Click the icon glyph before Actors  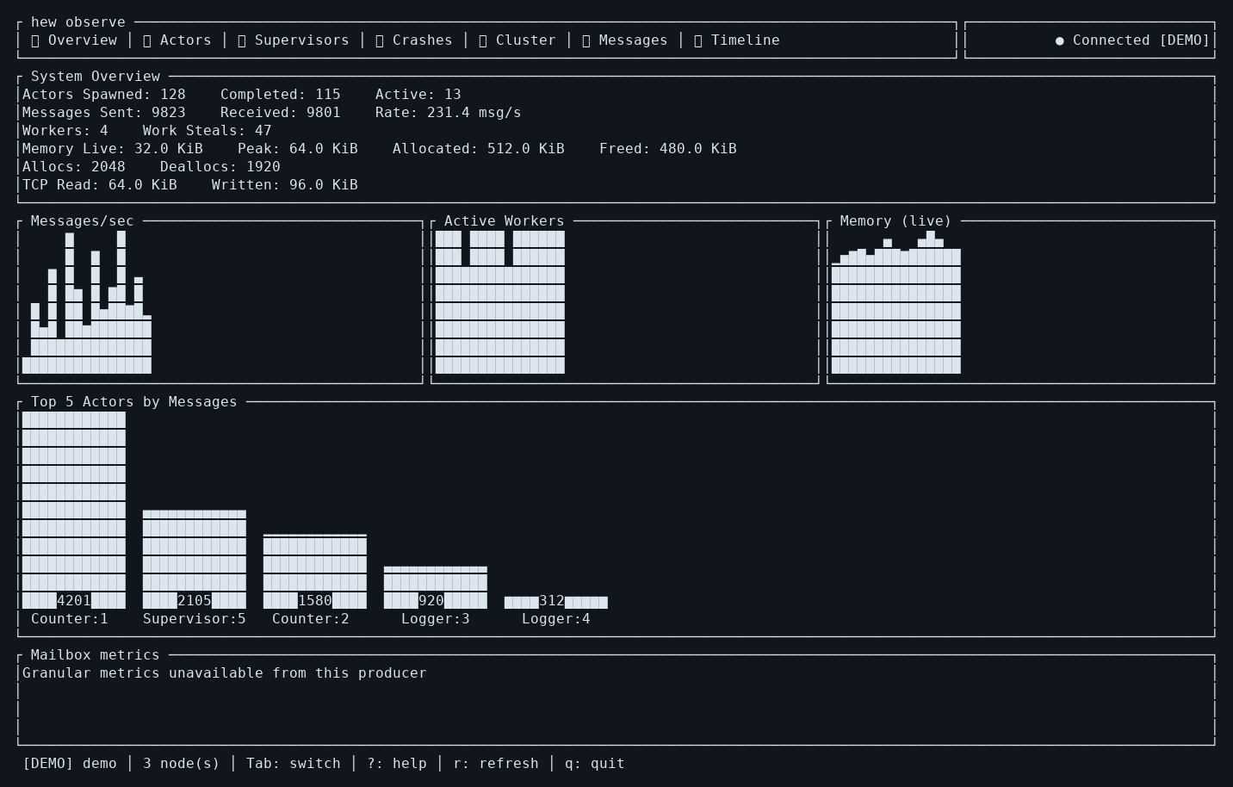(x=147, y=40)
